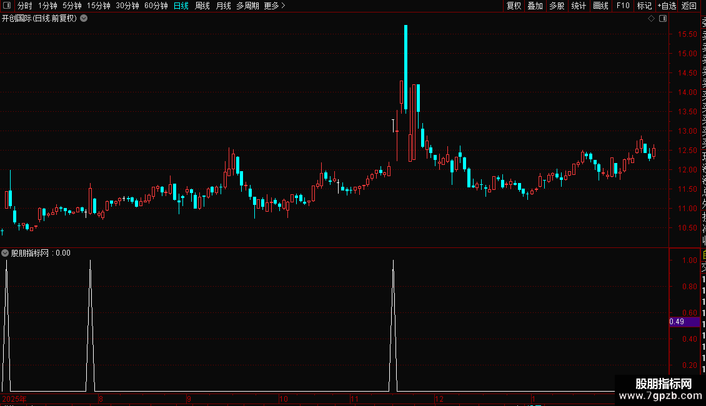This screenshot has height=406, width=706.
Task: Select the 15分钟 period tab
Action: (98, 6)
